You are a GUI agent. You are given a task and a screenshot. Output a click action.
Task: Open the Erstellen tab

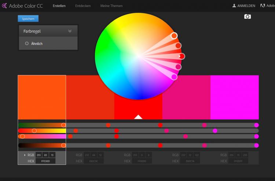[59, 6]
